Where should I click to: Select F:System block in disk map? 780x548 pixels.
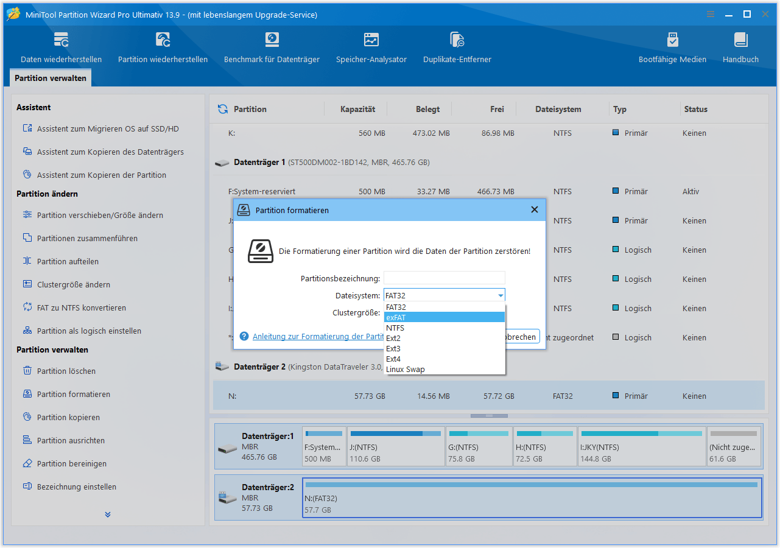pos(324,446)
